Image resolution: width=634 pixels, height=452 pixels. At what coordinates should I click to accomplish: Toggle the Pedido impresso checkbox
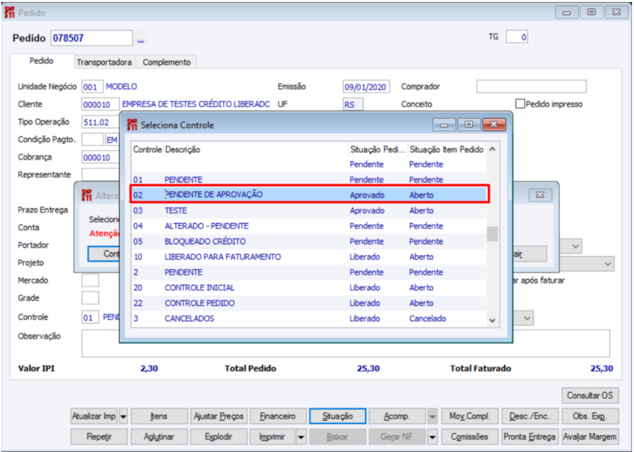coord(520,104)
